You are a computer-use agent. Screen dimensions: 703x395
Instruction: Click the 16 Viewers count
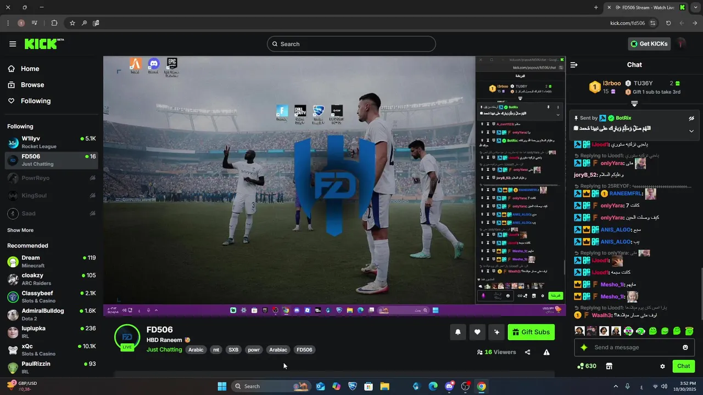(496, 352)
